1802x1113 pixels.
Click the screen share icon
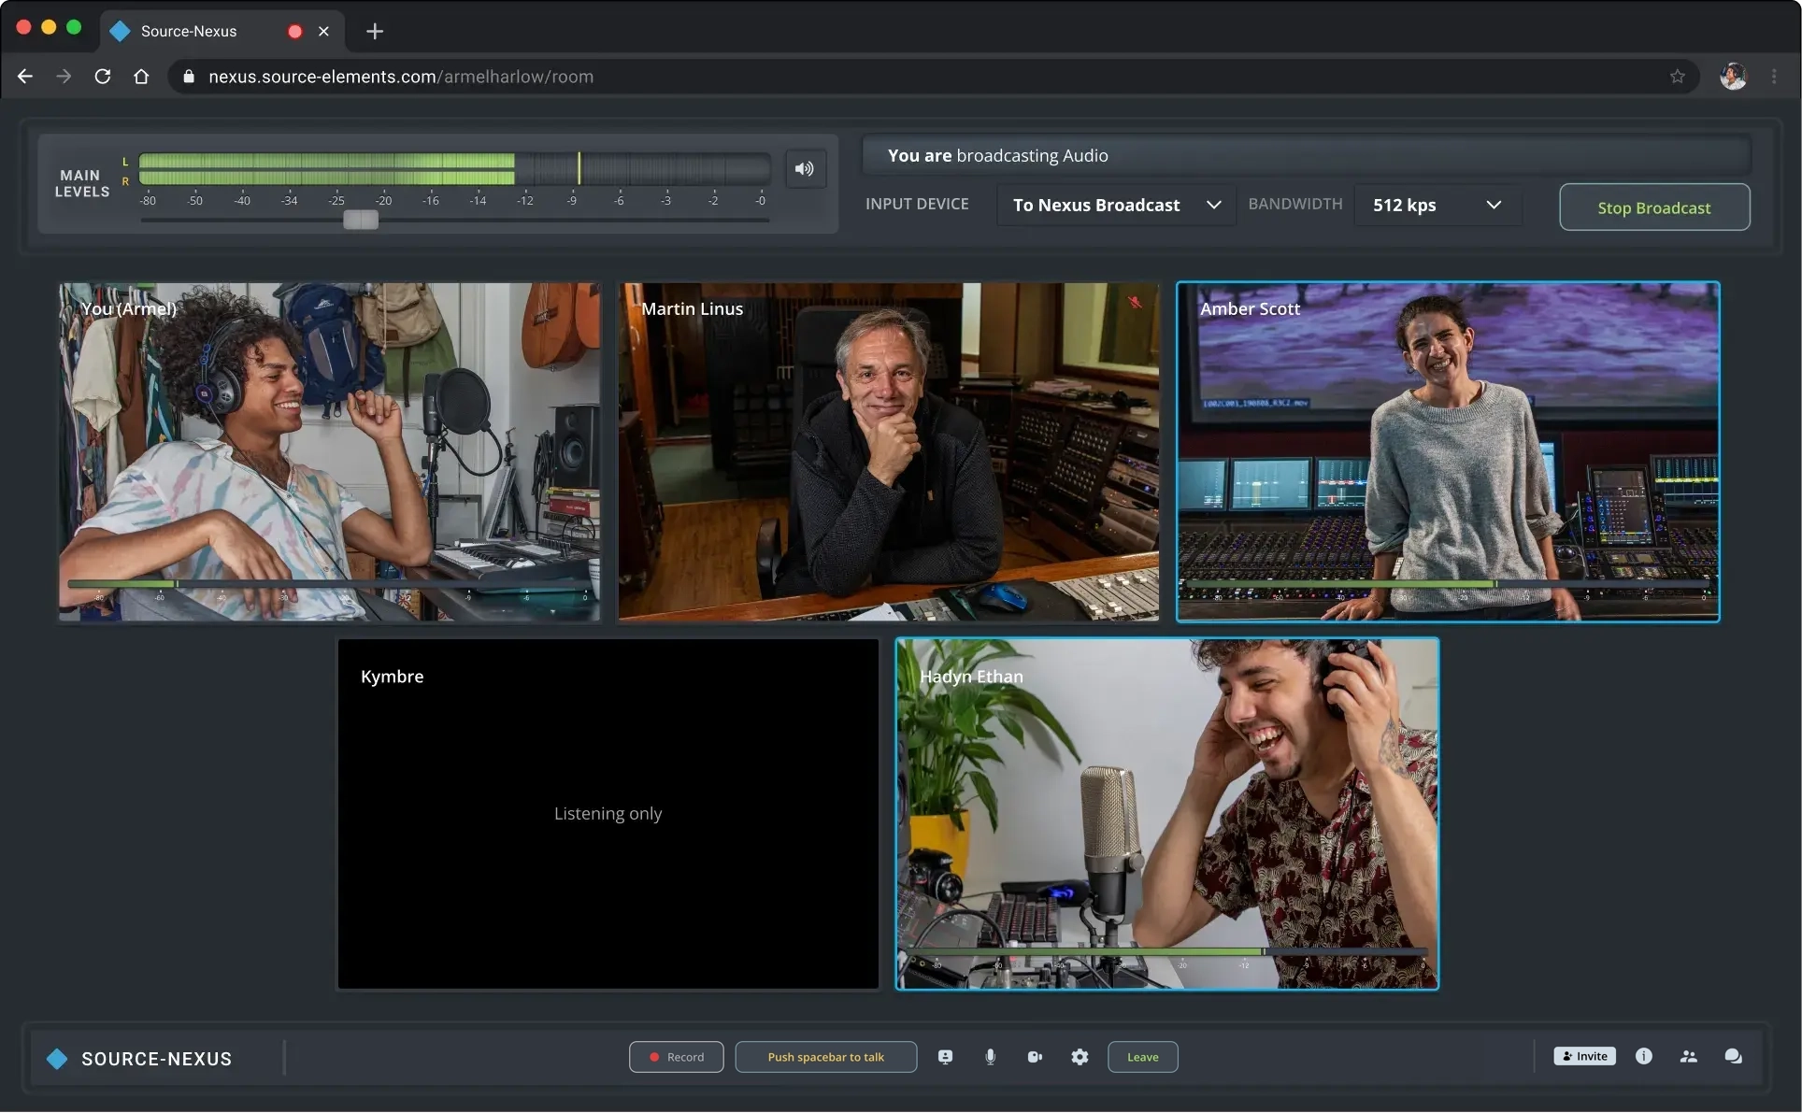coord(945,1057)
